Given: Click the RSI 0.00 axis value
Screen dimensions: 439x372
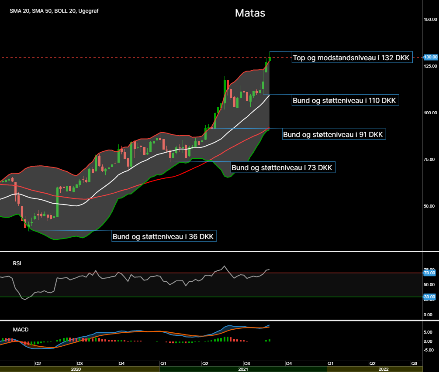Looking at the screenshot, I should pyautogui.click(x=428, y=315).
